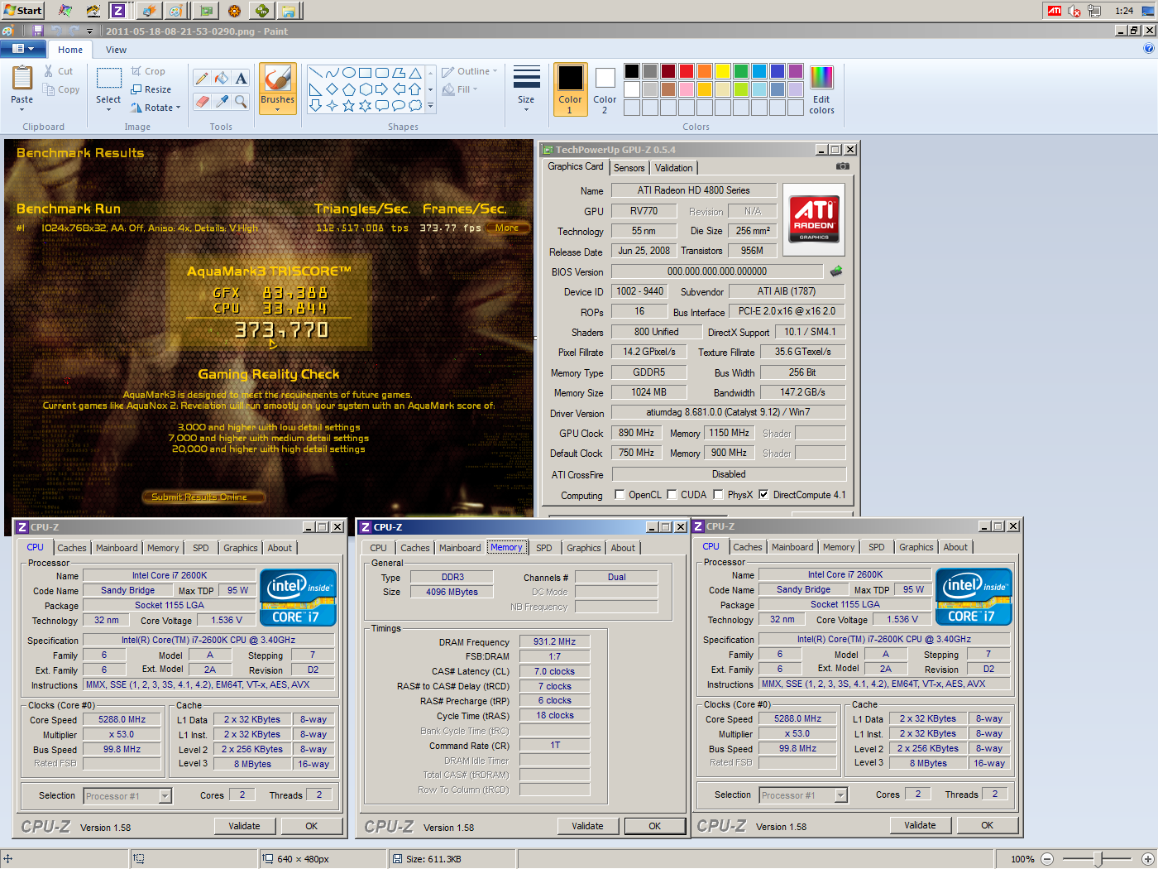Click the Copy icon in Clipboard group
1158x869 pixels.
pos(49,89)
